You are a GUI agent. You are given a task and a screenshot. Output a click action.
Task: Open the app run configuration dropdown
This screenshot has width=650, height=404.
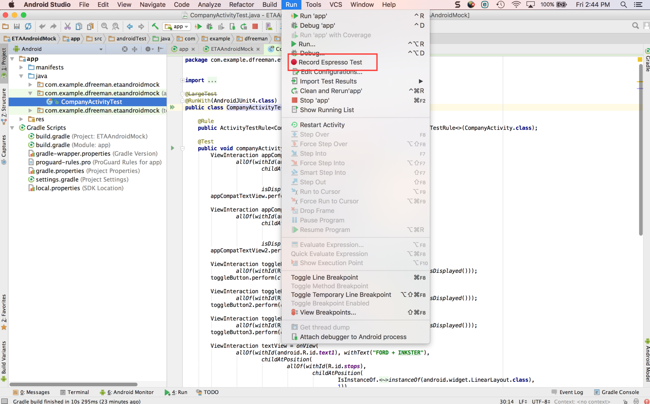(177, 26)
